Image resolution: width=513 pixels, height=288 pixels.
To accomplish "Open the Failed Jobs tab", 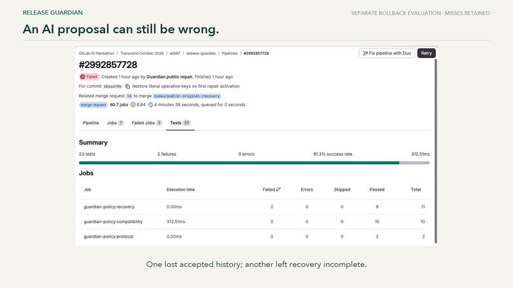I will [146, 123].
